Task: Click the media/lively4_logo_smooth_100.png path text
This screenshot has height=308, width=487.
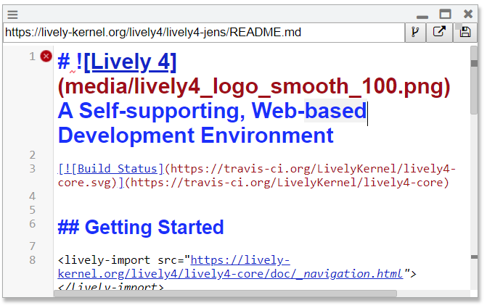Action: point(254,87)
